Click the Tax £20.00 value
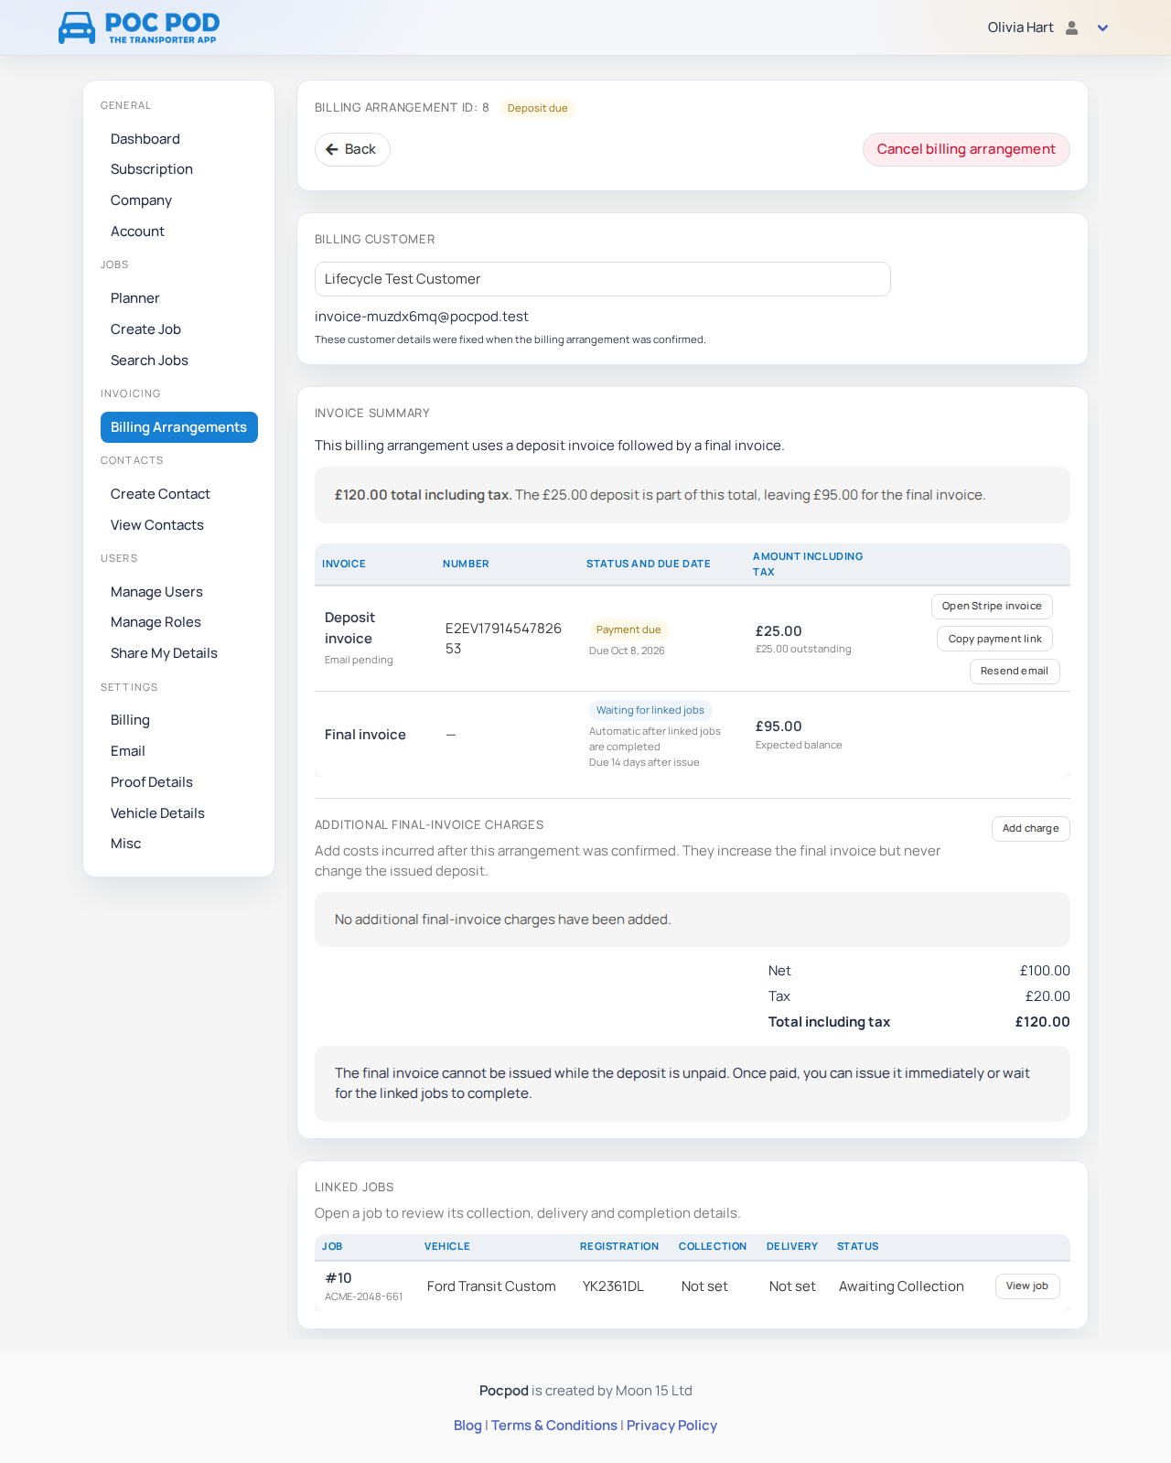Viewport: 1171px width, 1463px height. (1047, 996)
